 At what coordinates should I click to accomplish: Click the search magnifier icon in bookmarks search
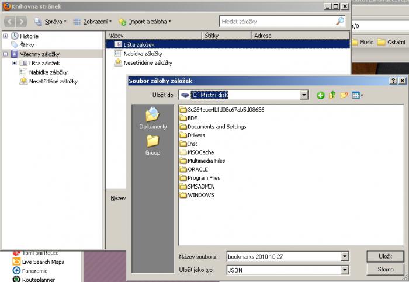340,22
